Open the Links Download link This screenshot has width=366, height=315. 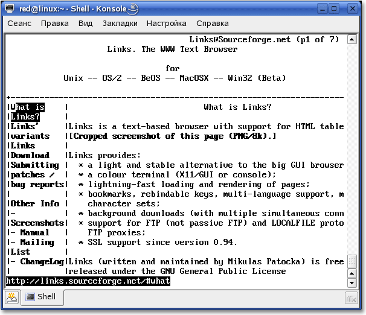point(30,150)
